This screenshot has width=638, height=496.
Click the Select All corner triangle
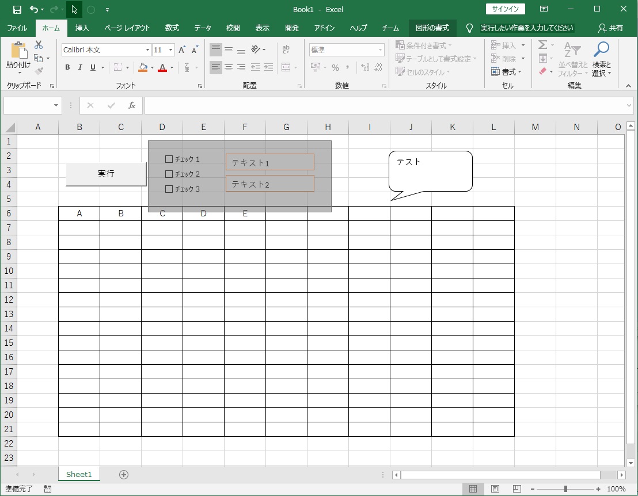(10, 128)
